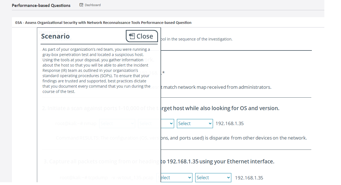Image resolution: width=341 pixels, height=185 pixels.
Task: Open the first tcpdump Select dropdown
Action: pyautogui.click(x=174, y=178)
